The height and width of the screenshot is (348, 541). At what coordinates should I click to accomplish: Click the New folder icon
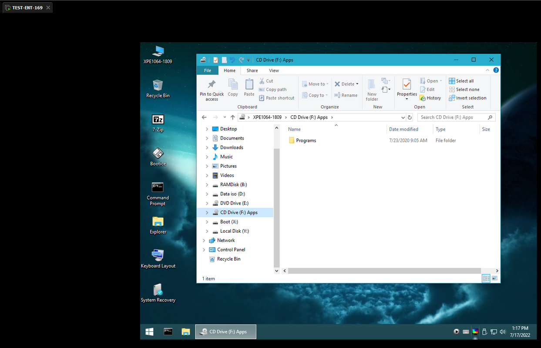click(x=372, y=84)
